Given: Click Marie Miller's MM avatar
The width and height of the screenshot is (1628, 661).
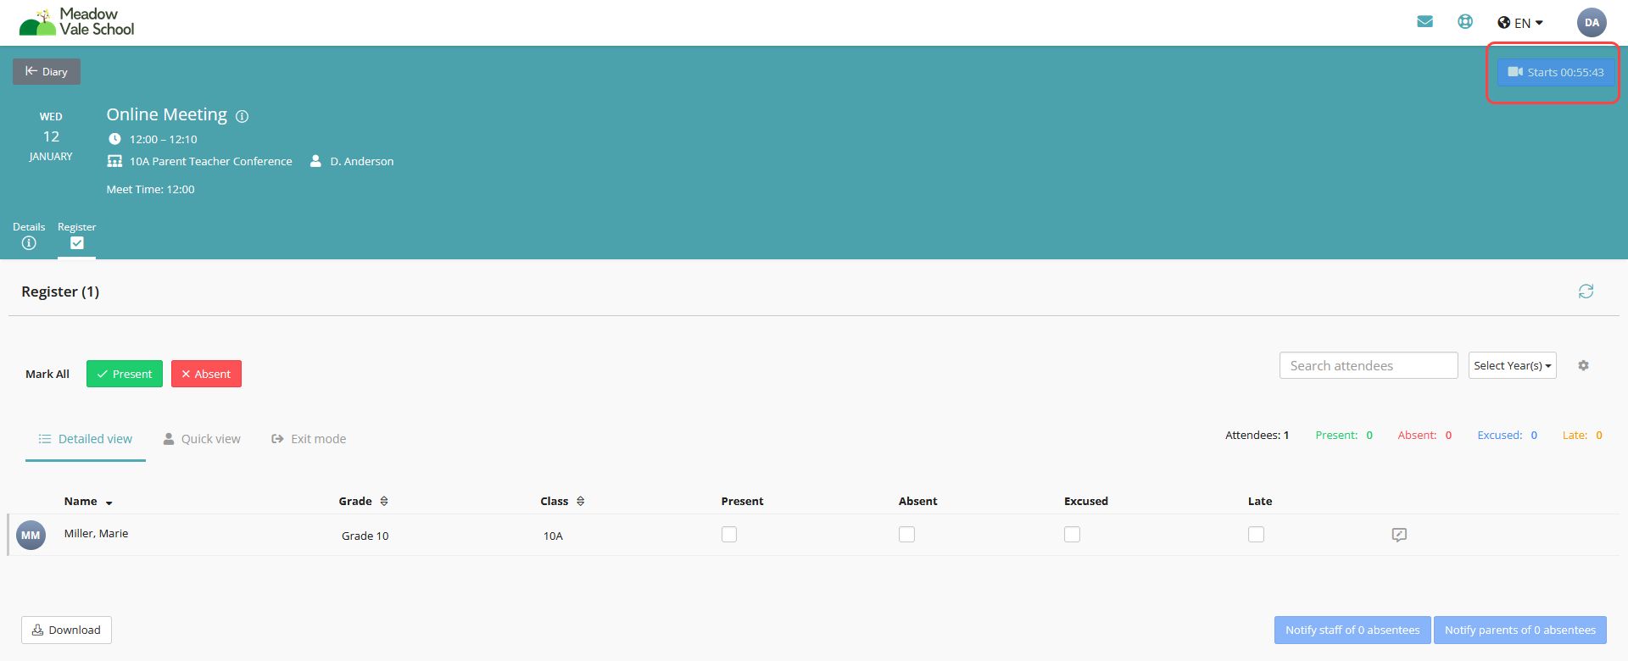Looking at the screenshot, I should (31, 535).
